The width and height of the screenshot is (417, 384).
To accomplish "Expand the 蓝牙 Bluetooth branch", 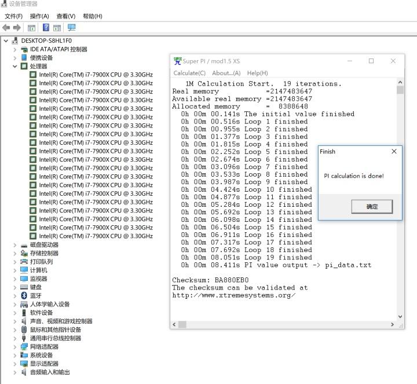I will pos(15,296).
